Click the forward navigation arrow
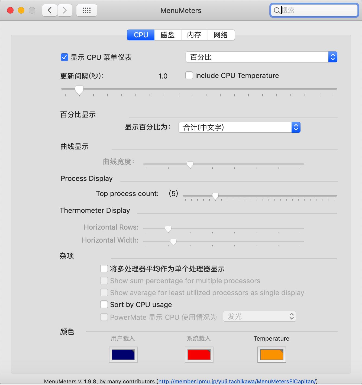 click(65, 11)
